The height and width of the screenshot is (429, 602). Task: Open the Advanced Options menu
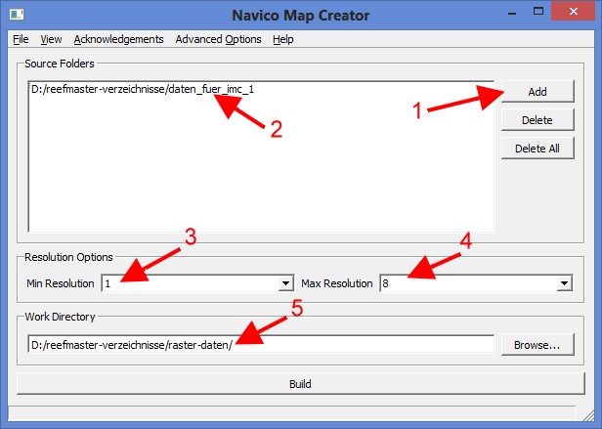pos(218,39)
